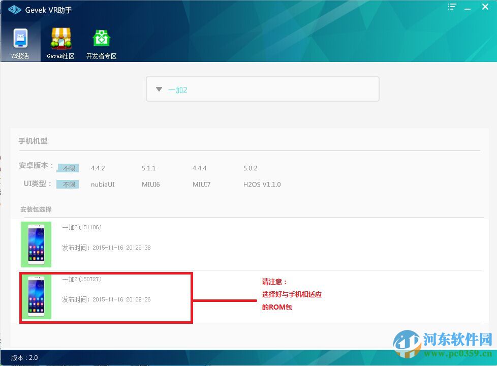497x366 pixels.
Task: Select the H2OS V1.1.0 UI filter
Action: pos(262,184)
